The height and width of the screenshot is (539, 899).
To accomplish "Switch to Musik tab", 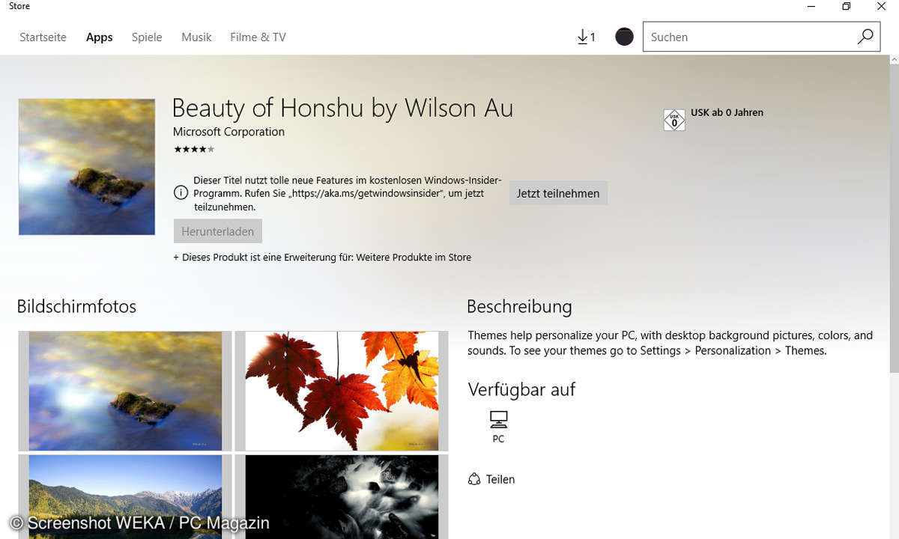I will (x=196, y=37).
